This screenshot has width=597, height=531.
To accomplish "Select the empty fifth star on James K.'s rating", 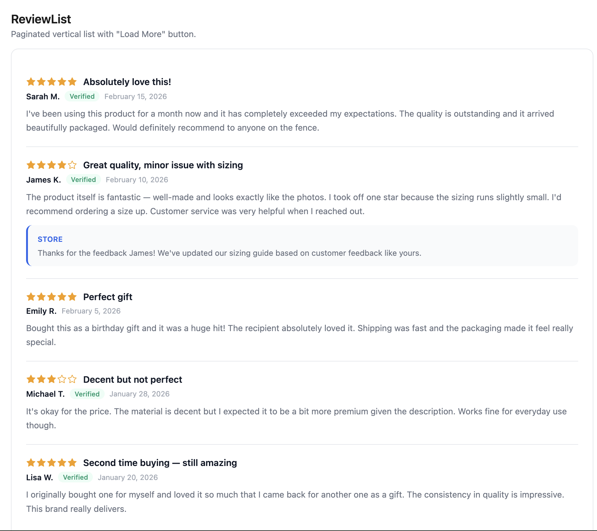I will [73, 165].
